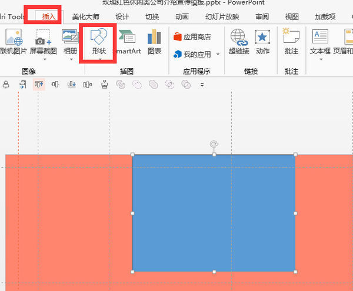
Task: Open the 插入 ribbon tab
Action: click(48, 16)
